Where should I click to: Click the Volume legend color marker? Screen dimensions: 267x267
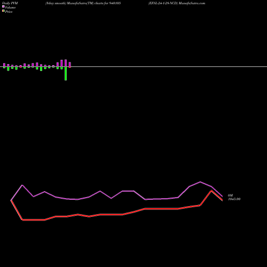coord(3,6)
